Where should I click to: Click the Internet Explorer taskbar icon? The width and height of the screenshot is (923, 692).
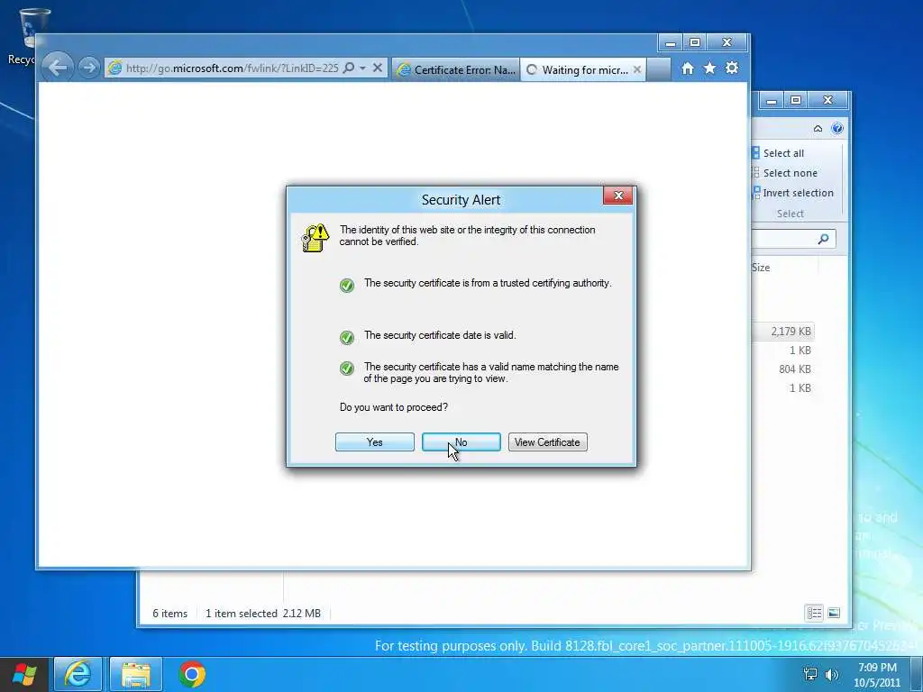point(78,674)
